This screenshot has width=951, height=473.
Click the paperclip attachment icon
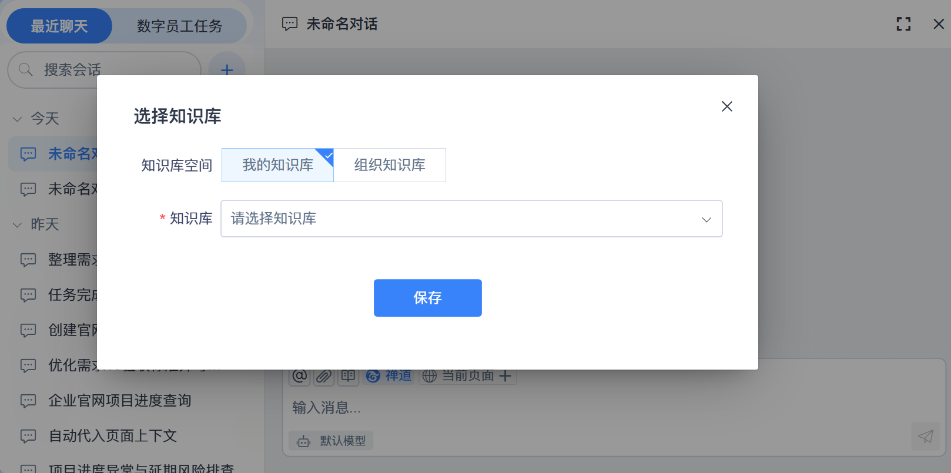coord(324,376)
